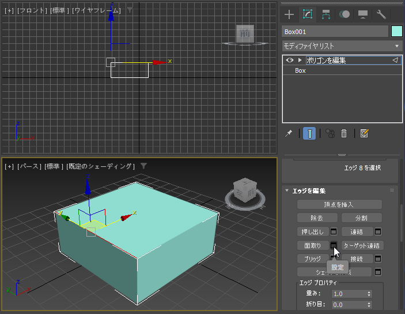Open the [既定のシェーディング] shading menu
This screenshot has width=405, height=314.
(x=100, y=166)
